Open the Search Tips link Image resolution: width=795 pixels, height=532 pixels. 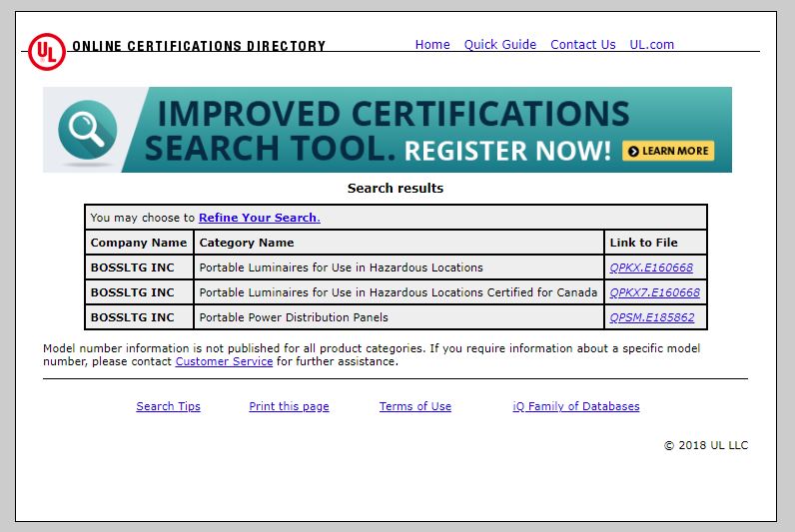click(169, 406)
